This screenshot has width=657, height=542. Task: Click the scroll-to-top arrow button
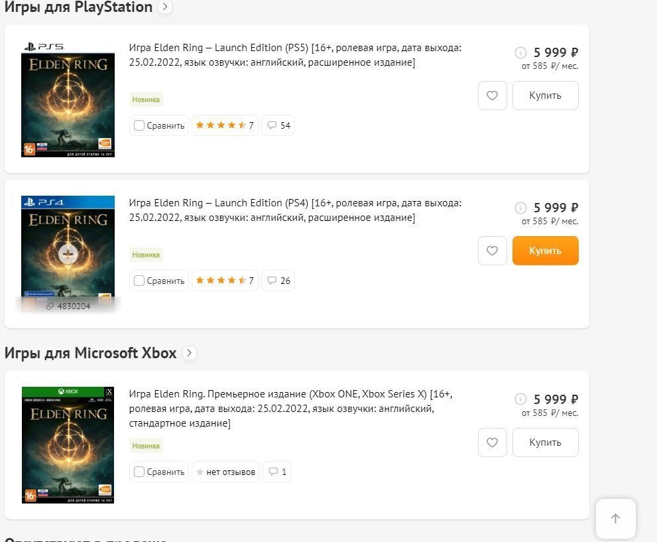pos(615,519)
